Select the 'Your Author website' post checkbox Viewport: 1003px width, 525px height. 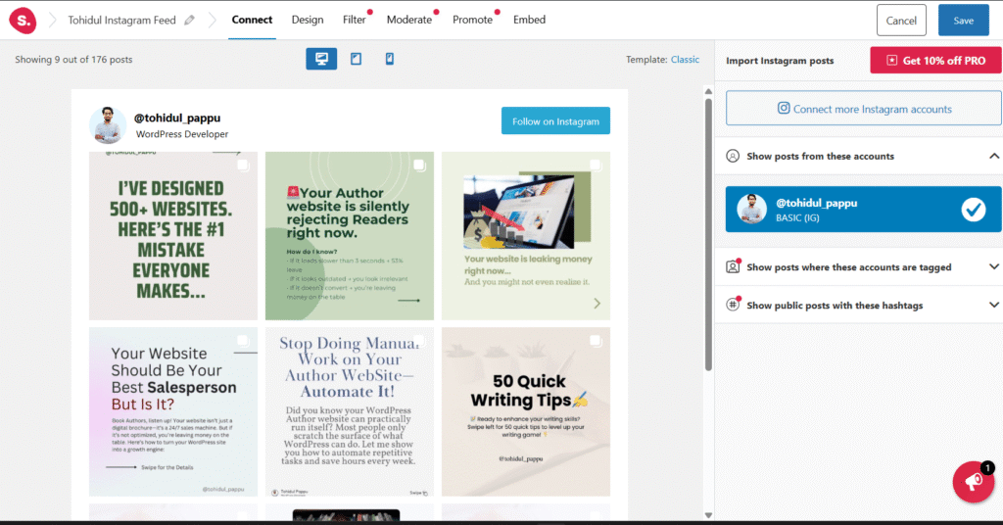point(419,165)
